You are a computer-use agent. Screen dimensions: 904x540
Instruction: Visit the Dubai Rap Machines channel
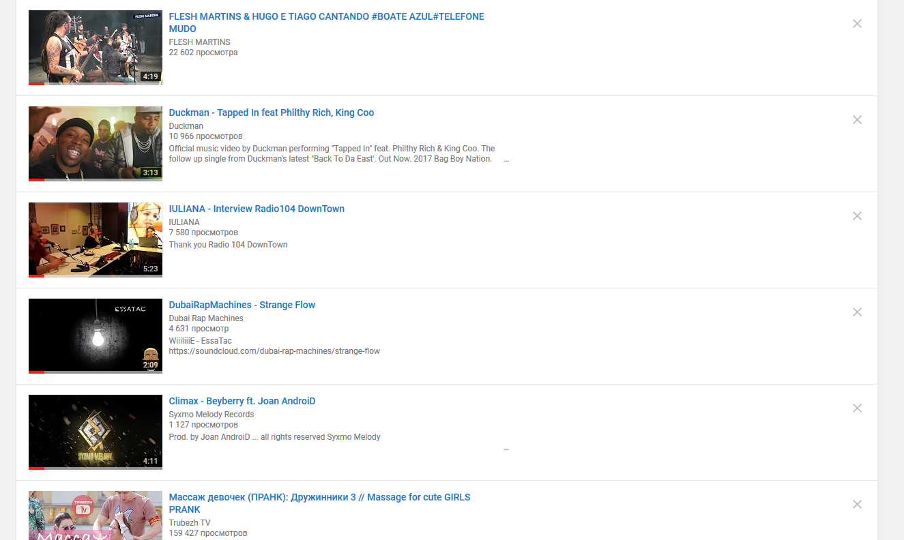click(206, 318)
